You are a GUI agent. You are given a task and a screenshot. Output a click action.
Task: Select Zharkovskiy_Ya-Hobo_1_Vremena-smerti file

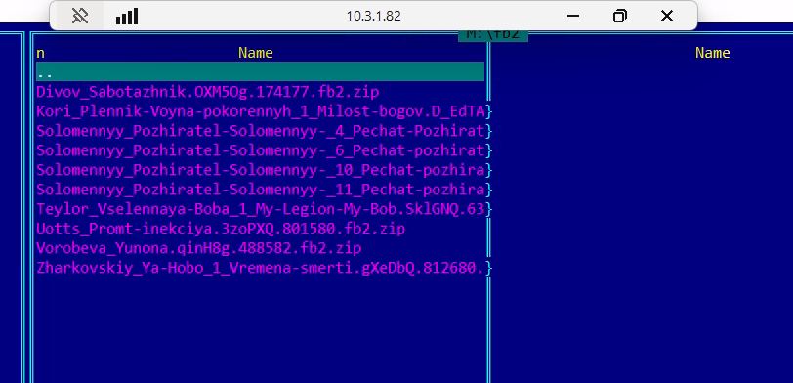261,268
